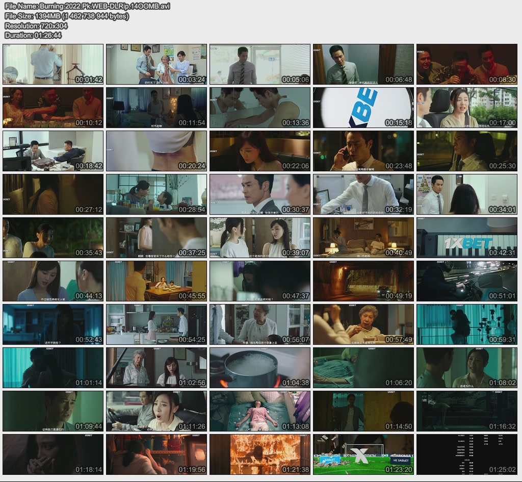Click the thumbnail timestamped 00:17:00
Viewport: 522px width, 482px height.
click(x=467, y=108)
